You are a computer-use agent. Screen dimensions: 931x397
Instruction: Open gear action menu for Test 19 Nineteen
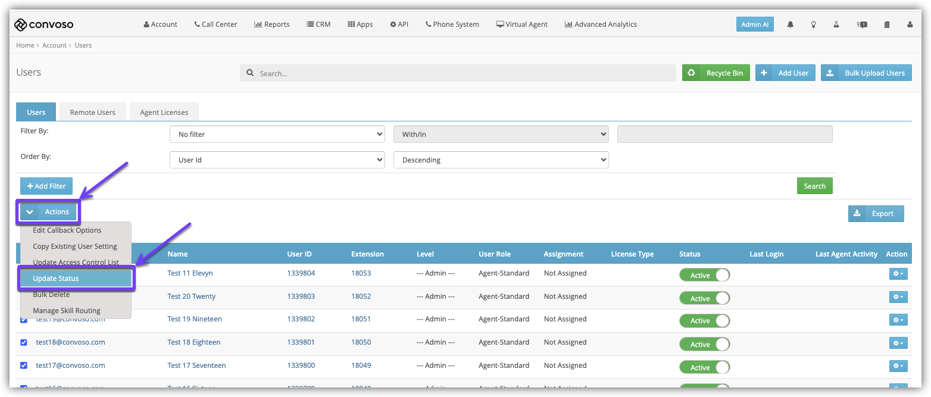click(x=898, y=320)
